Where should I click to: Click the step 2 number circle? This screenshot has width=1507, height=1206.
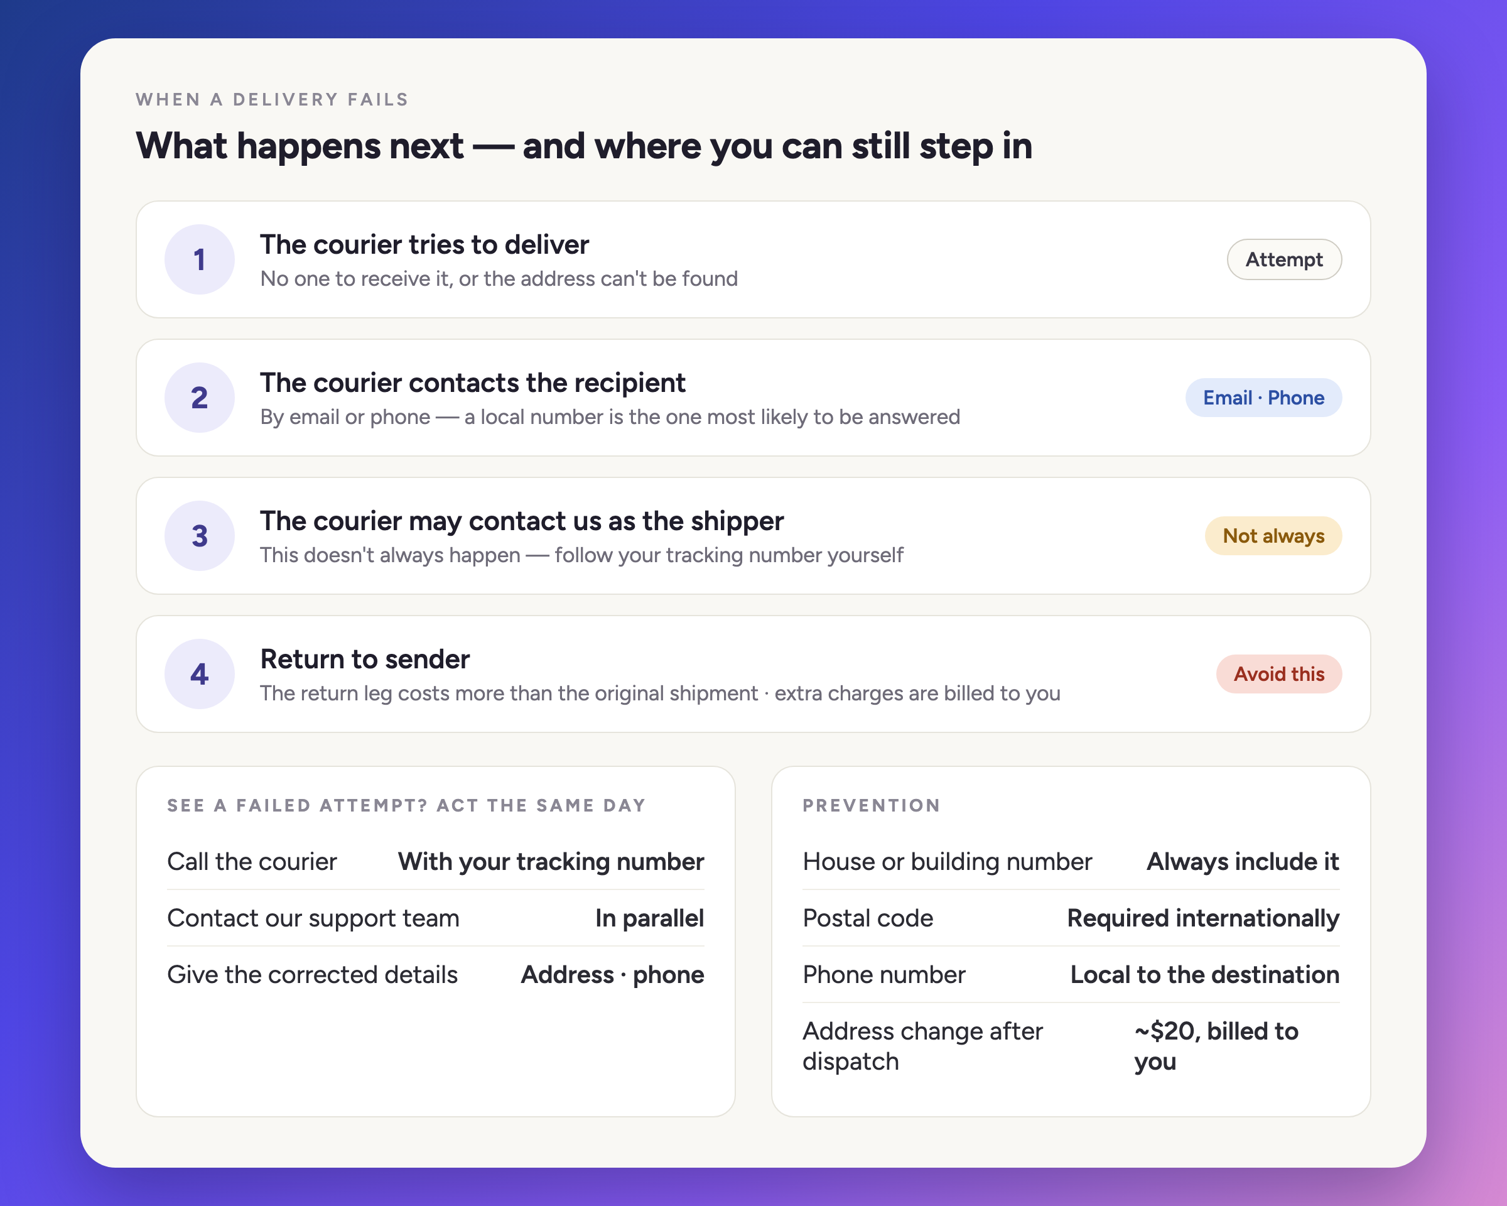click(x=199, y=398)
